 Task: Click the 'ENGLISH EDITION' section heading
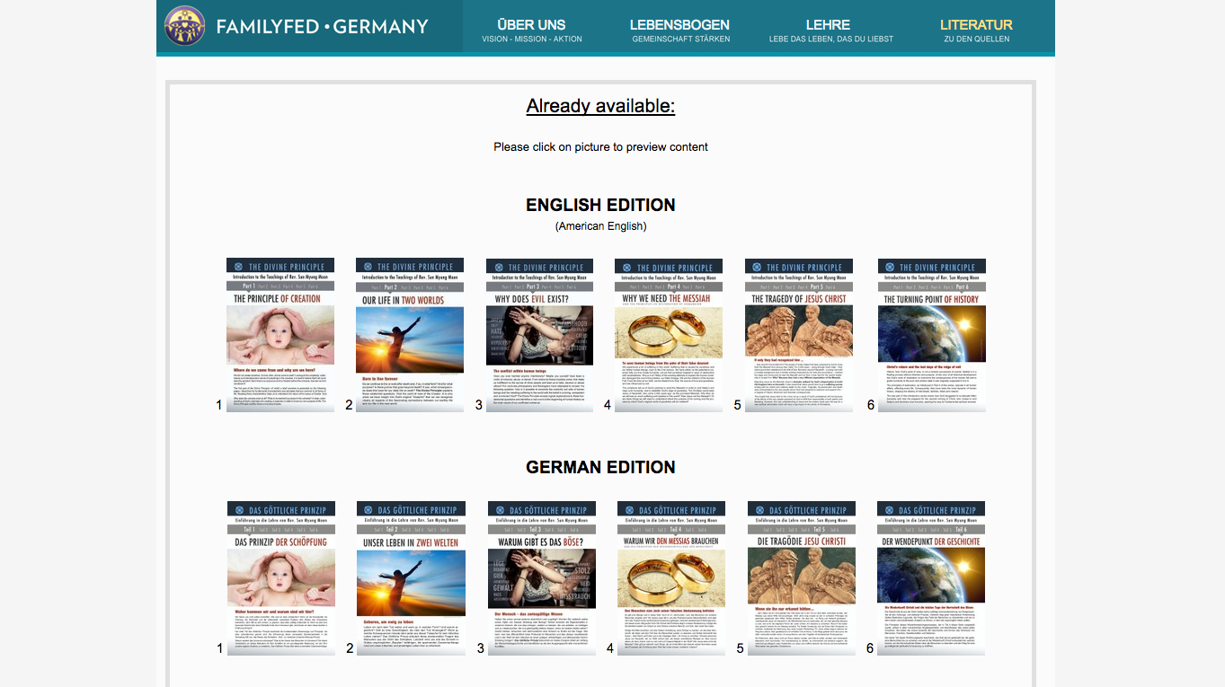tap(600, 205)
